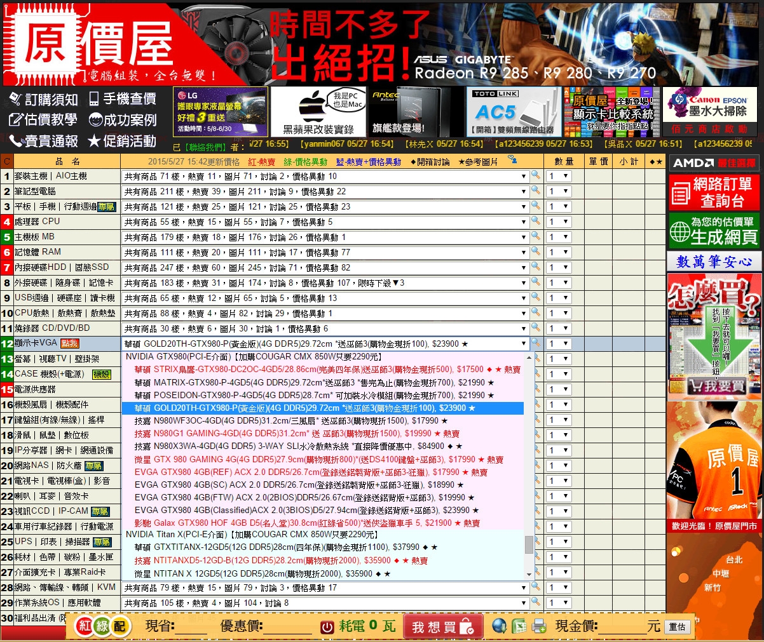
Task: Select 技嘉 NTITANXD5-12GD-B option
Action: point(323,561)
